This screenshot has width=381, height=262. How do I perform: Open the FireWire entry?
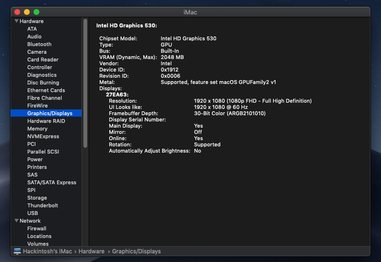(x=37, y=106)
